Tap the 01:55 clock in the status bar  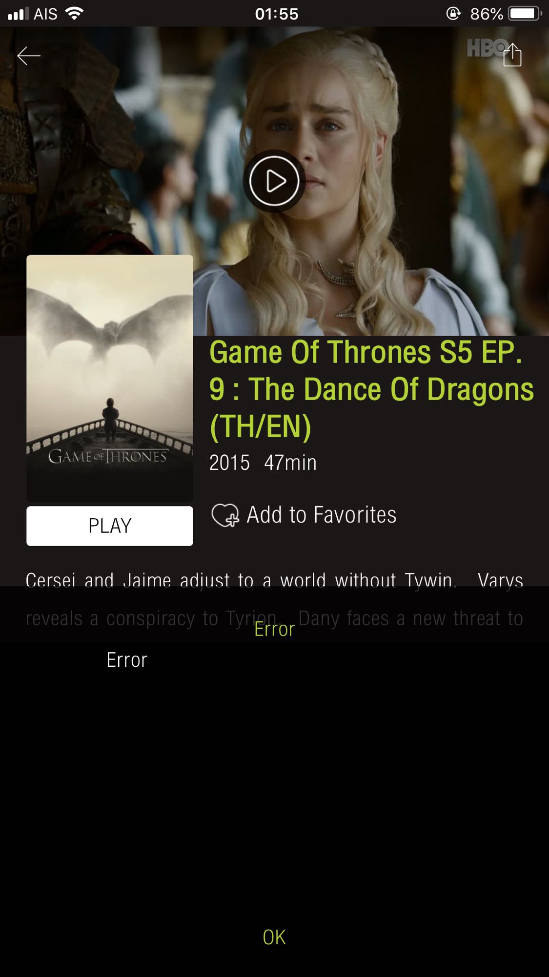click(x=277, y=14)
